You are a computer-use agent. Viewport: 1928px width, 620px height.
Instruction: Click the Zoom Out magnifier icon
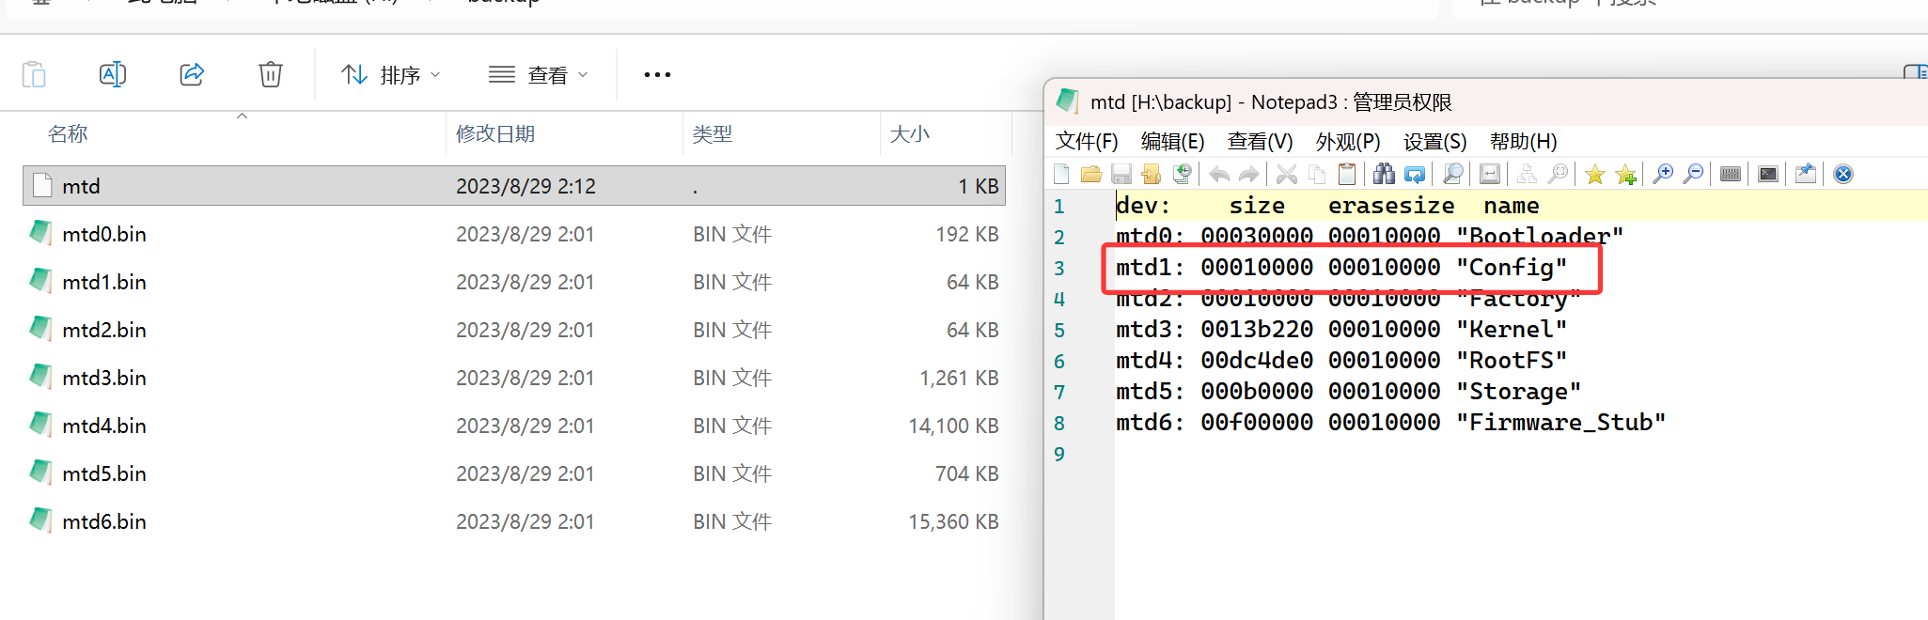point(1693,174)
